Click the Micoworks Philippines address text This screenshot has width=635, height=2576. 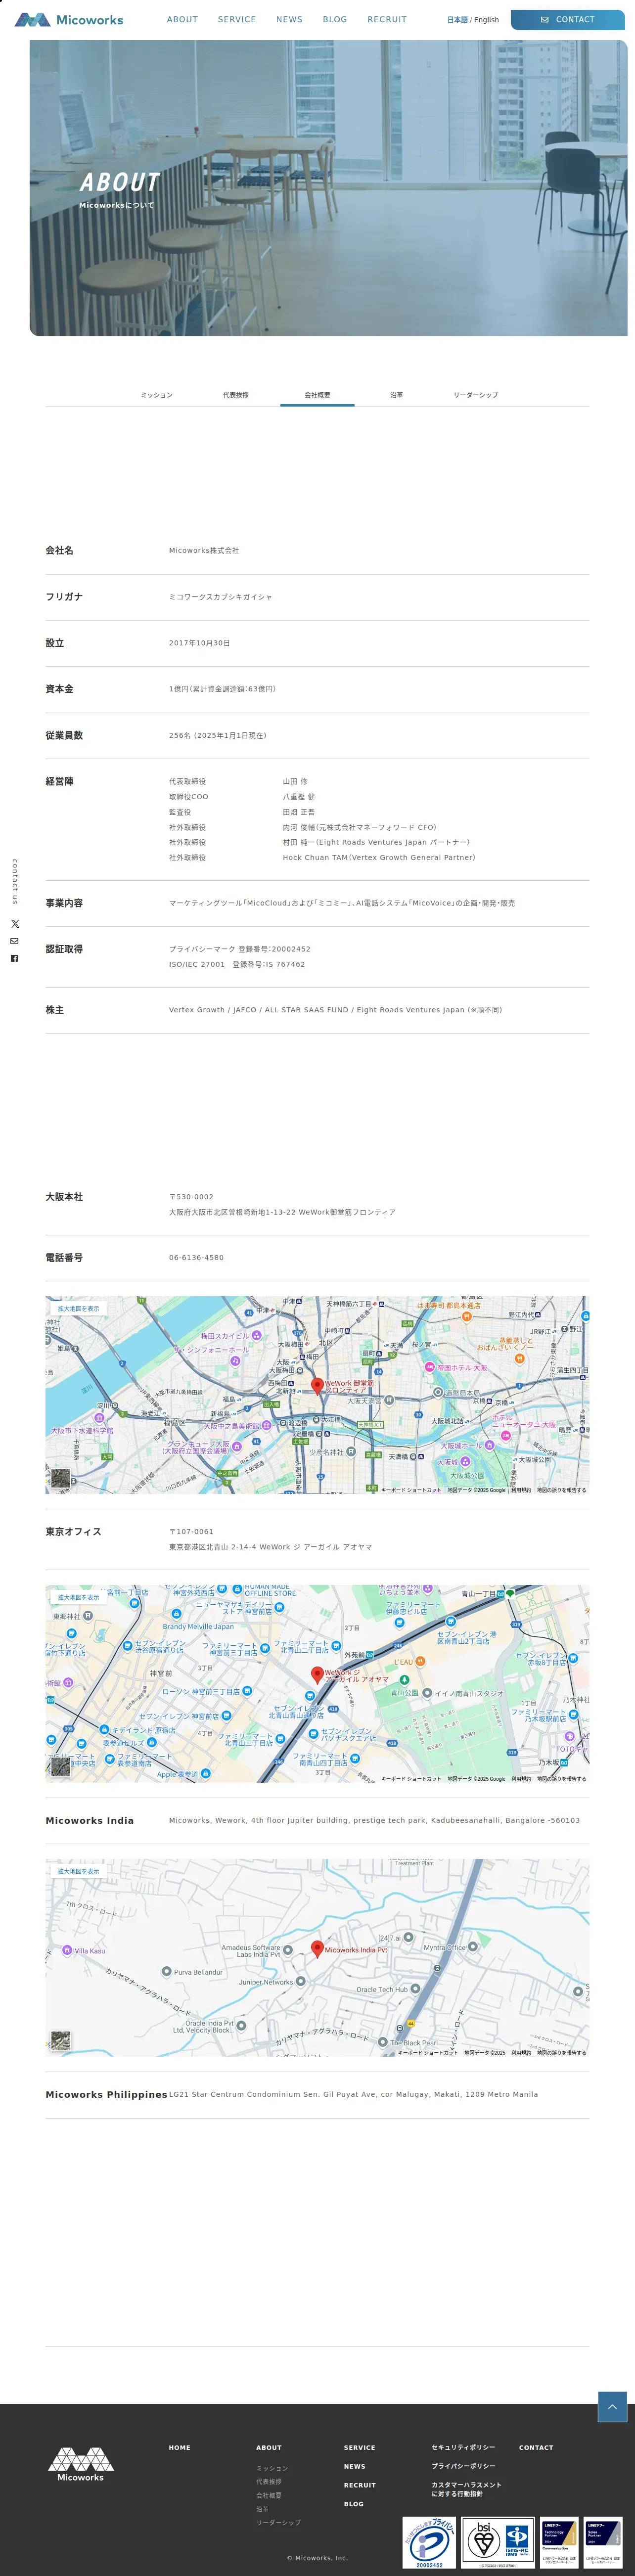[x=353, y=2094]
